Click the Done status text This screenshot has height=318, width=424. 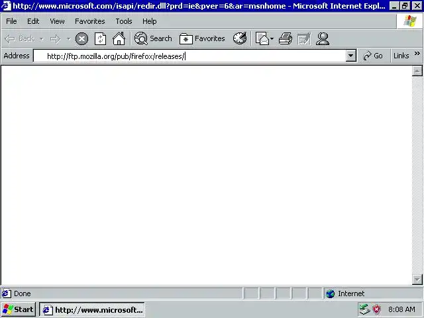pyautogui.click(x=22, y=293)
